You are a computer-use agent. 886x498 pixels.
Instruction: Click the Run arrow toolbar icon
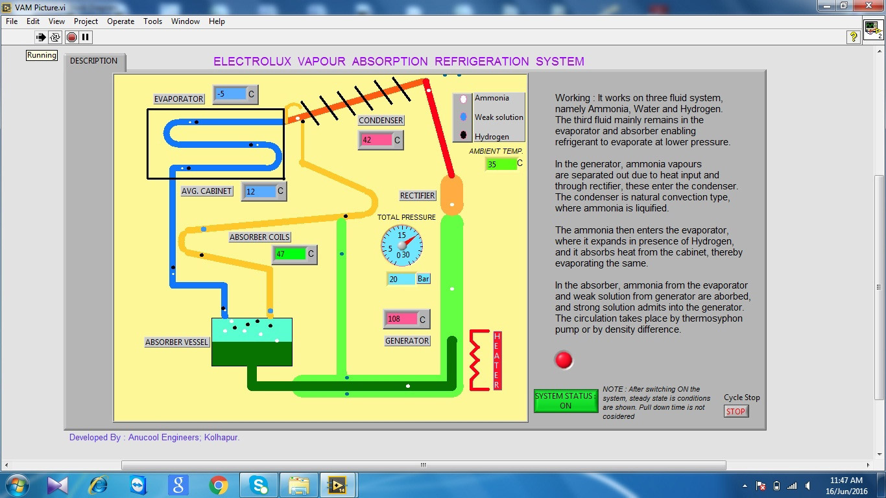(x=41, y=37)
